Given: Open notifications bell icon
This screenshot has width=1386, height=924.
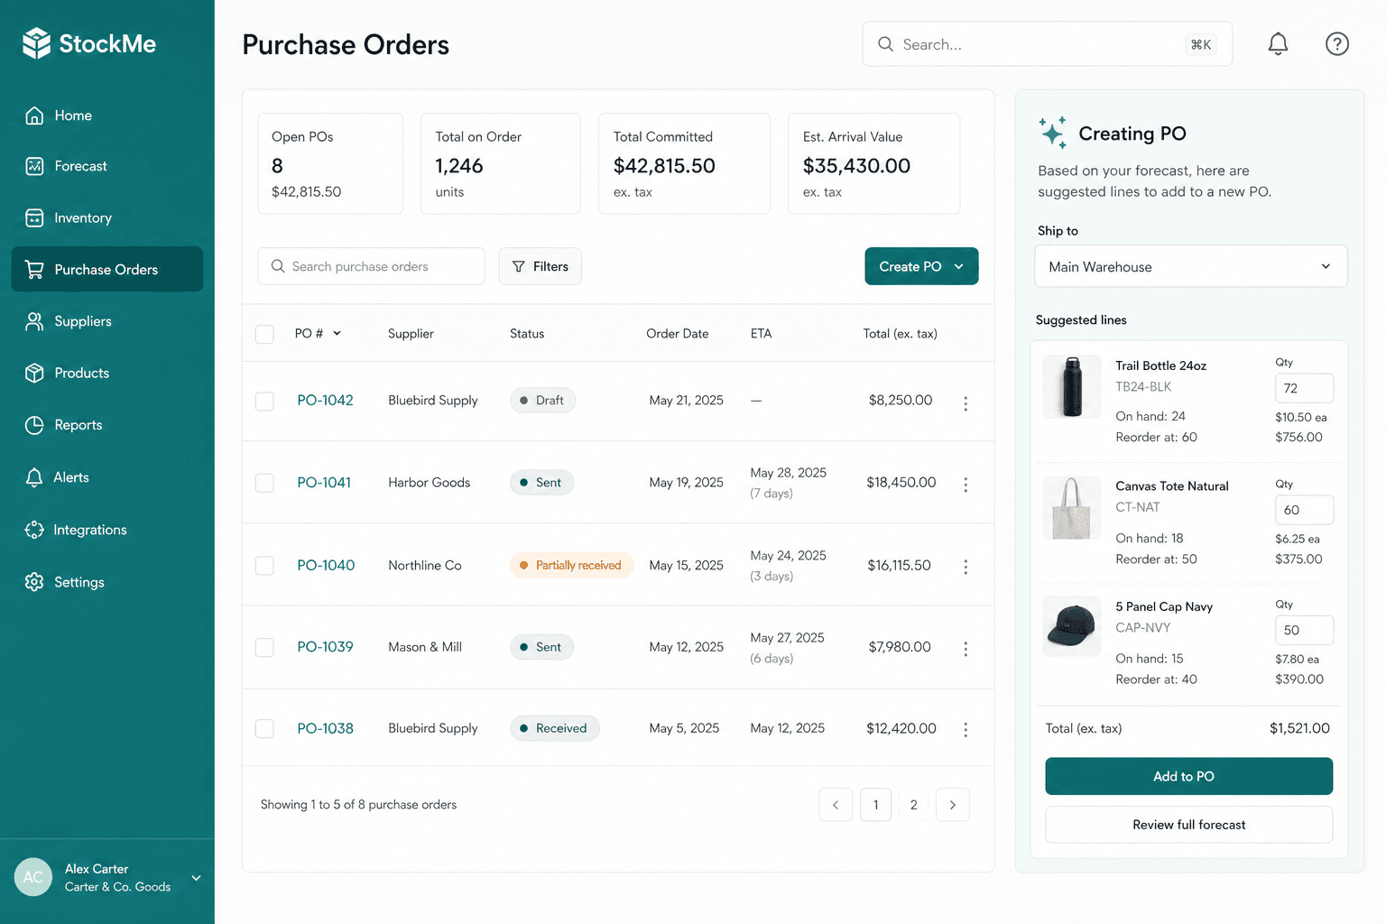Looking at the screenshot, I should [x=1278, y=43].
